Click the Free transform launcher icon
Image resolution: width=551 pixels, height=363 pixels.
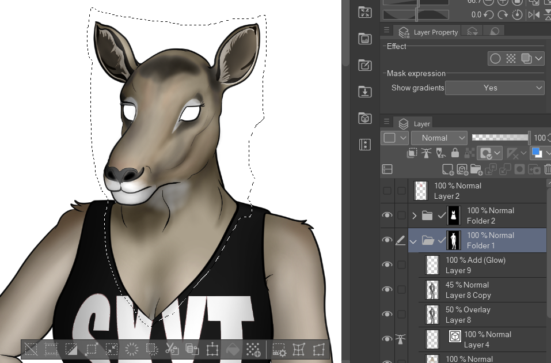[319, 349]
